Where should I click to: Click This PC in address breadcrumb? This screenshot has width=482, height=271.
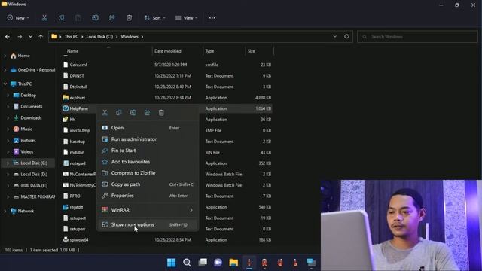[x=71, y=37]
